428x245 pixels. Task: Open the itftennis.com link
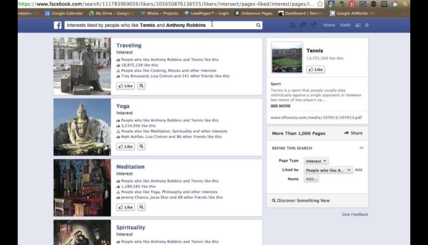(x=316, y=117)
